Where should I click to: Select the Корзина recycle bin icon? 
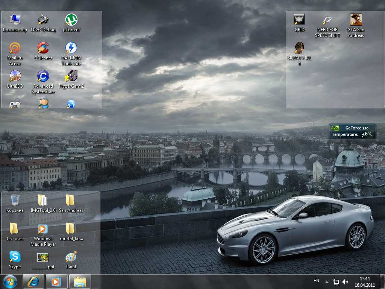click(x=15, y=201)
